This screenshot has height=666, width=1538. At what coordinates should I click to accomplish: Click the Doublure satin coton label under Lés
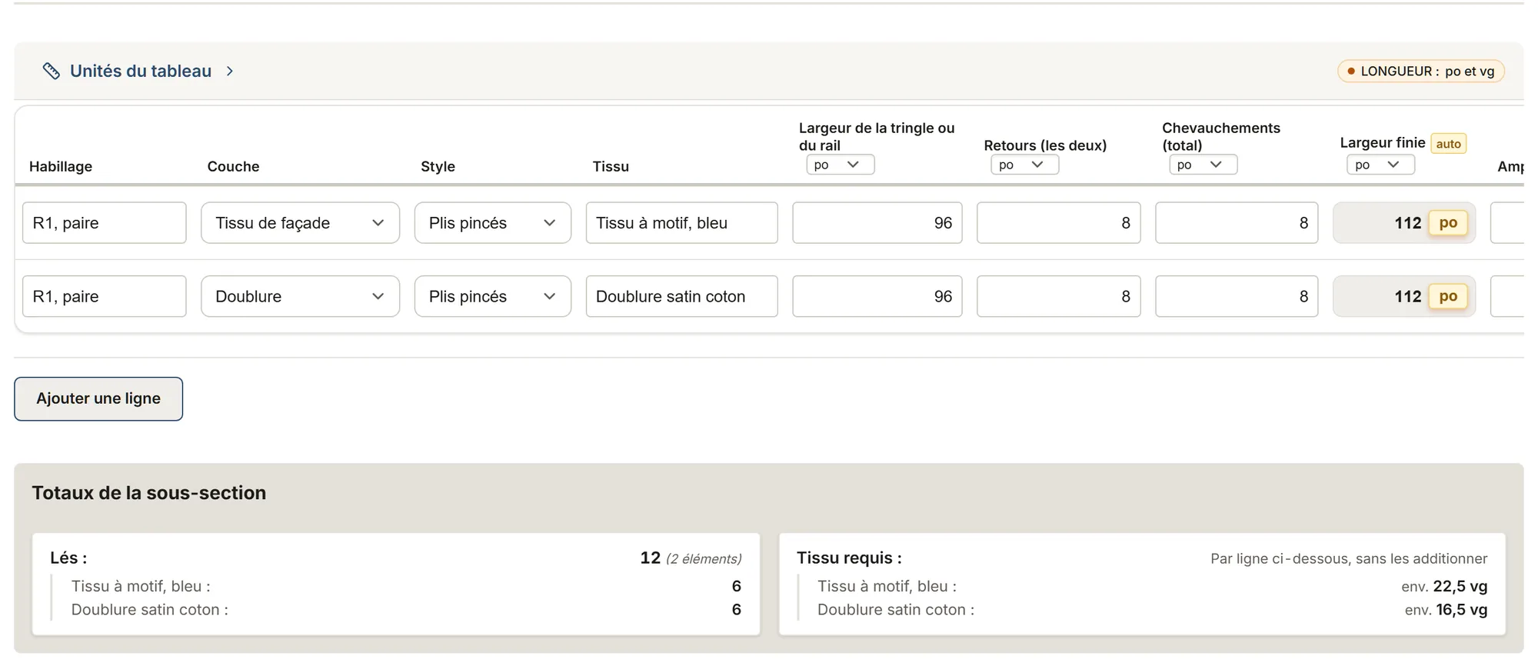tap(150, 610)
